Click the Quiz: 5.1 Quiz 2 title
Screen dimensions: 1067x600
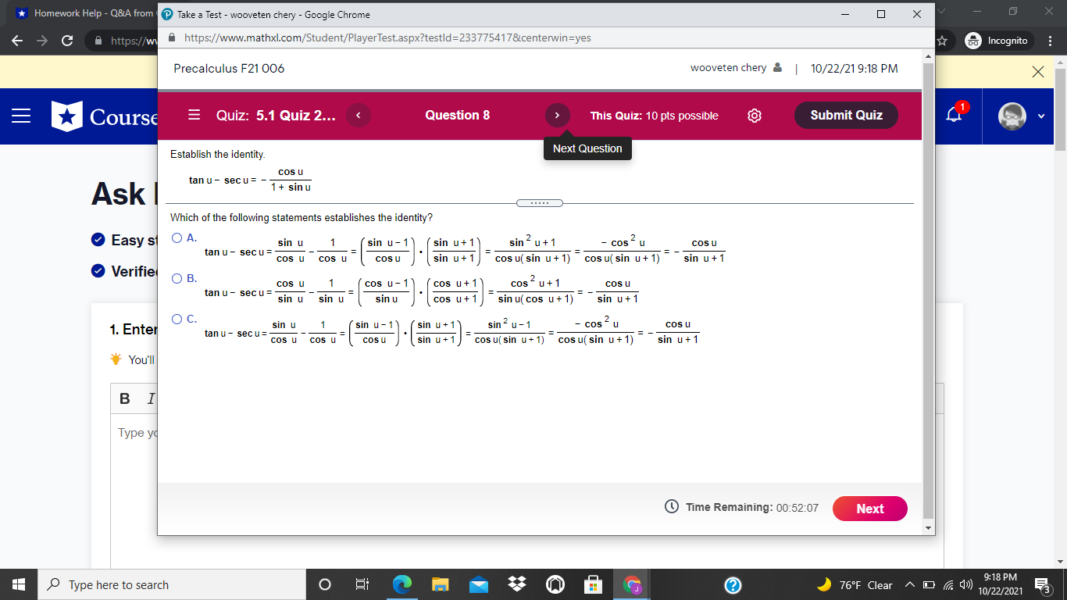(x=276, y=116)
